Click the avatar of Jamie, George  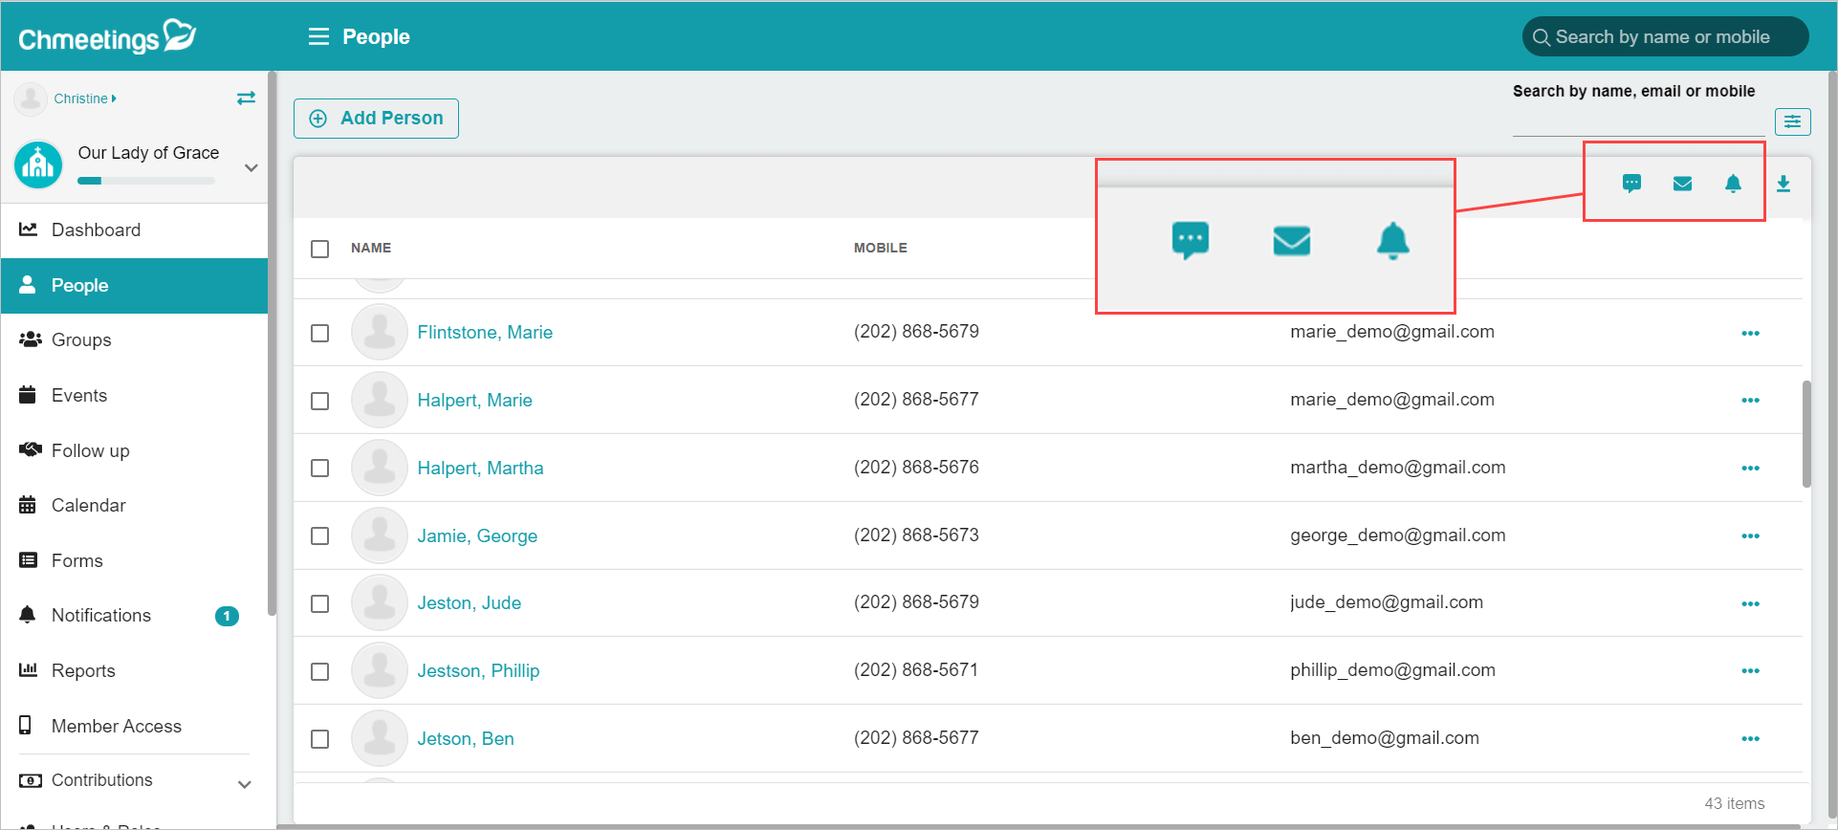pyautogui.click(x=380, y=535)
